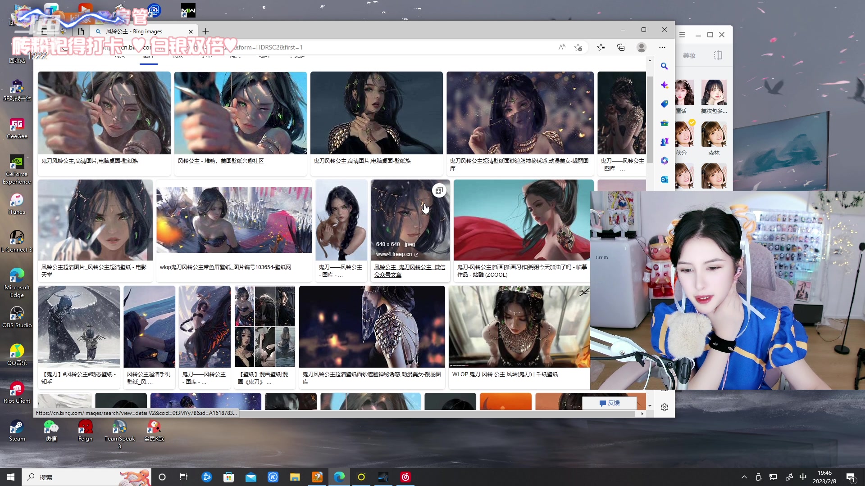Open the Edge profile avatar

coord(642,47)
